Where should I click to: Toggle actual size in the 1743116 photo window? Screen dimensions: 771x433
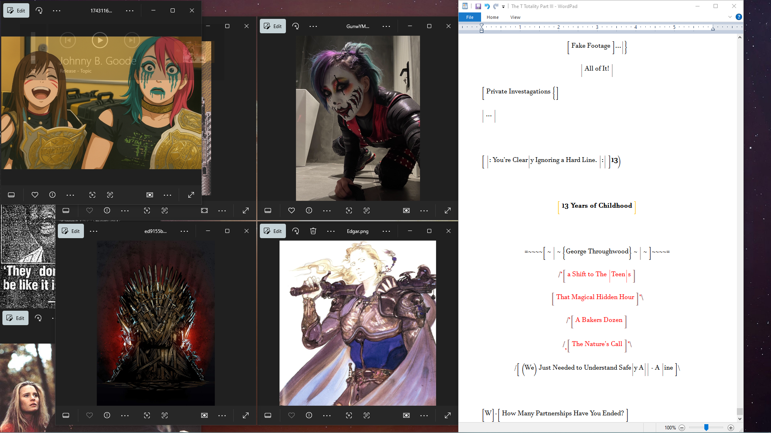[x=150, y=195]
